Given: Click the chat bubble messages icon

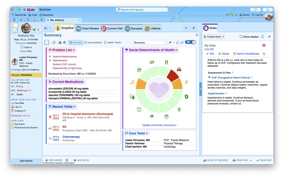Looking at the screenshot, I should (x=255, y=10).
